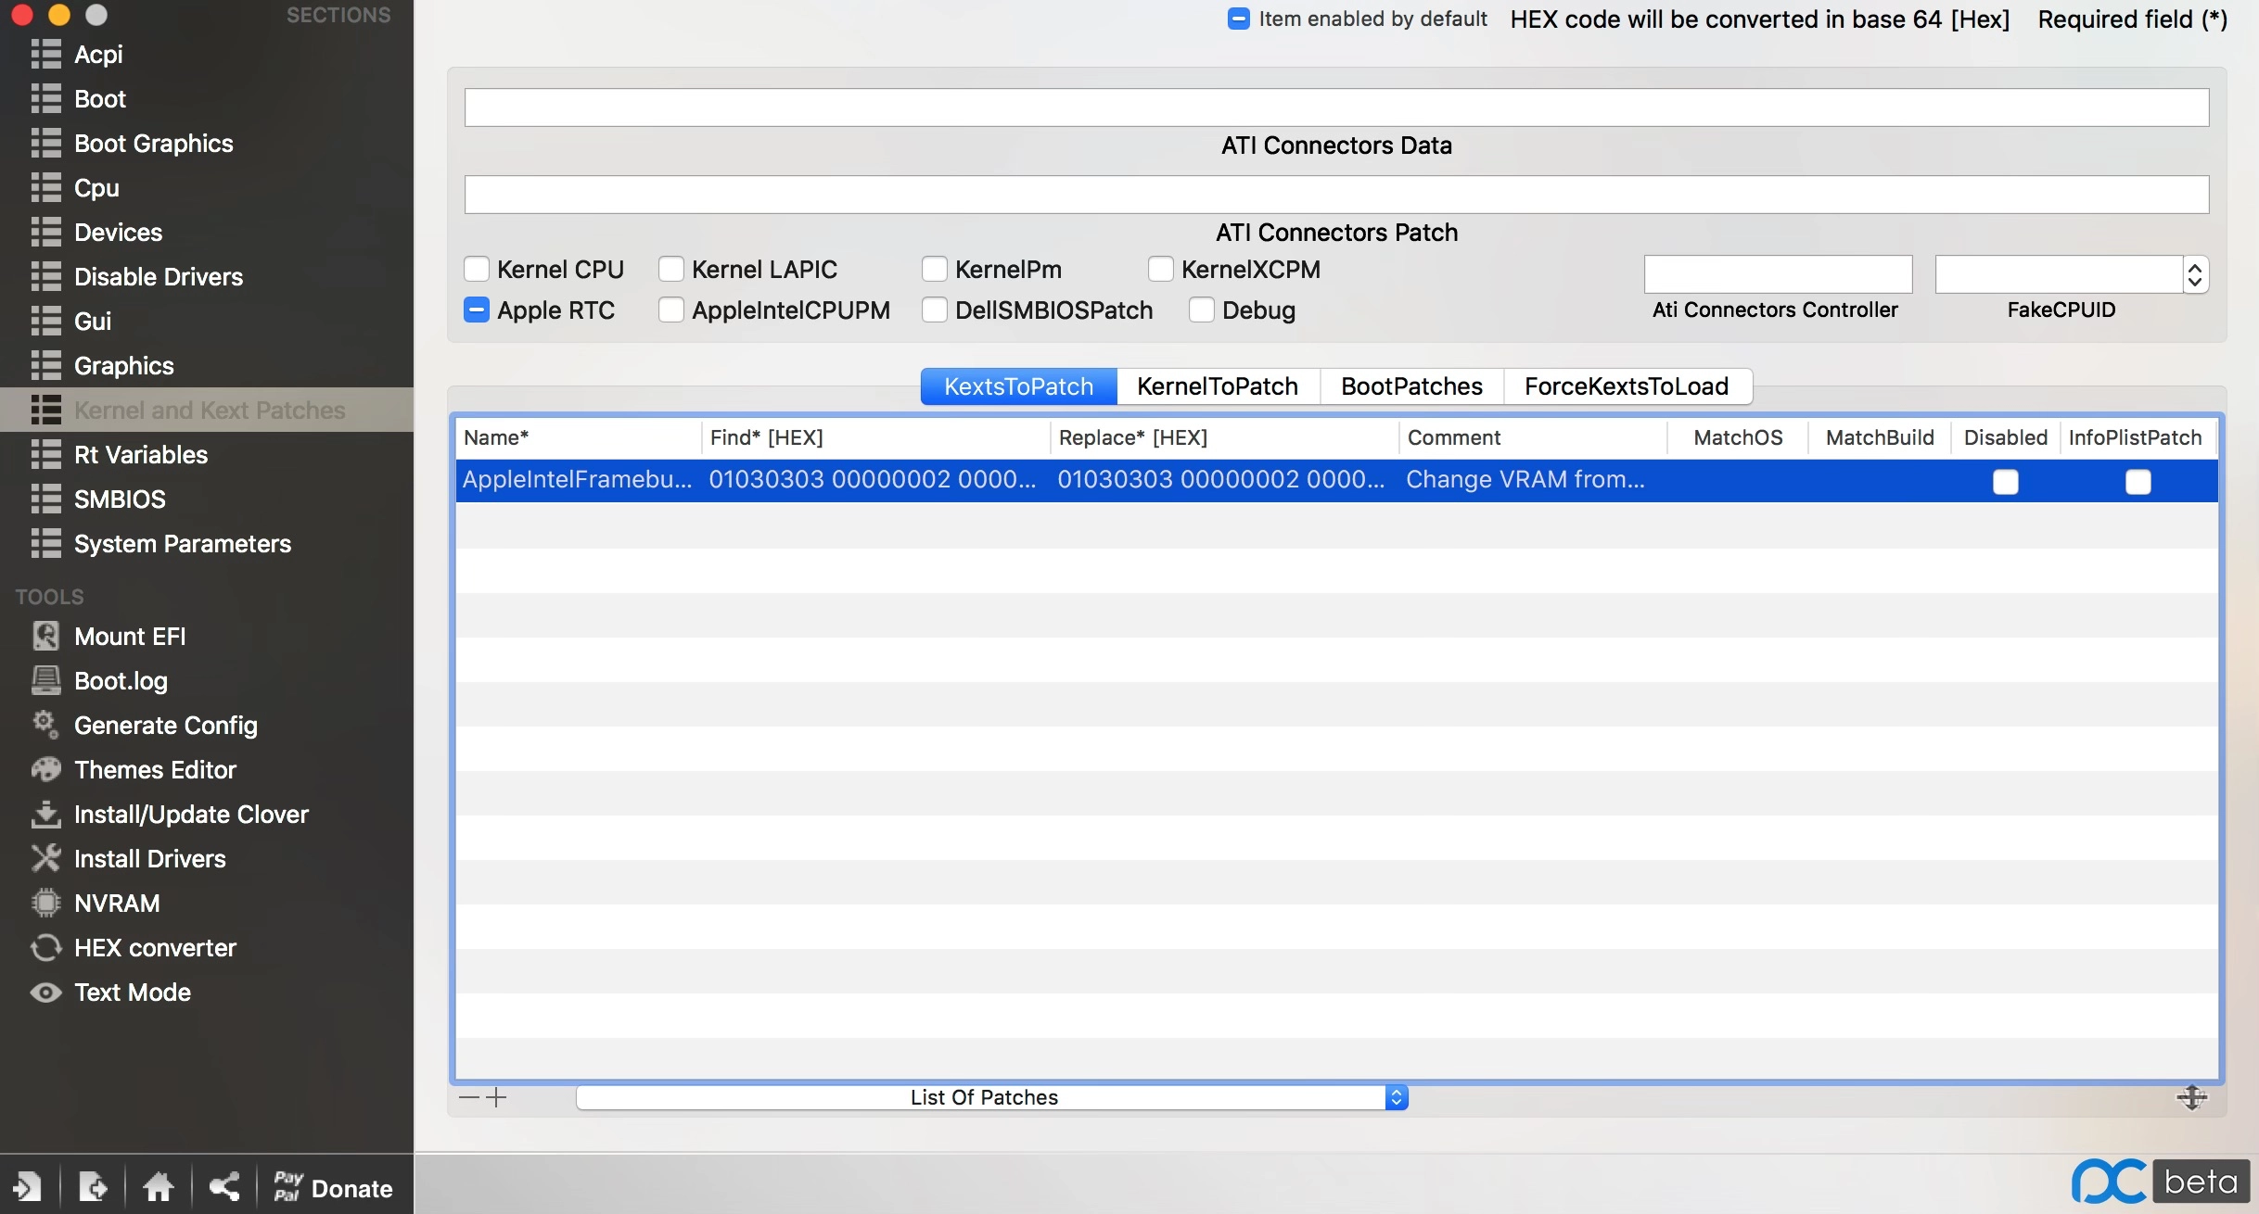Open the NVRAM chip icon
Image resolution: width=2259 pixels, height=1214 pixels.
coord(45,903)
